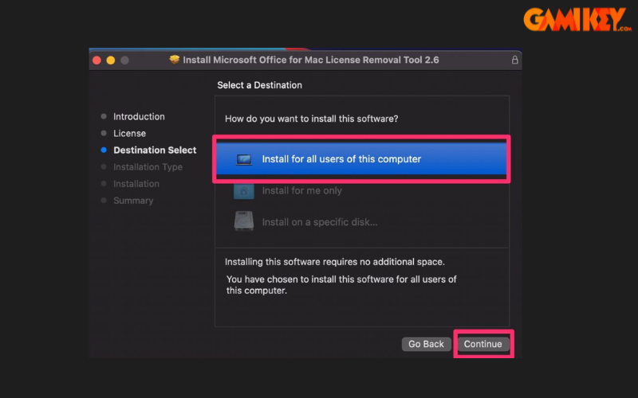
Task: Zoom the installer window with the green button
Action: click(125, 60)
